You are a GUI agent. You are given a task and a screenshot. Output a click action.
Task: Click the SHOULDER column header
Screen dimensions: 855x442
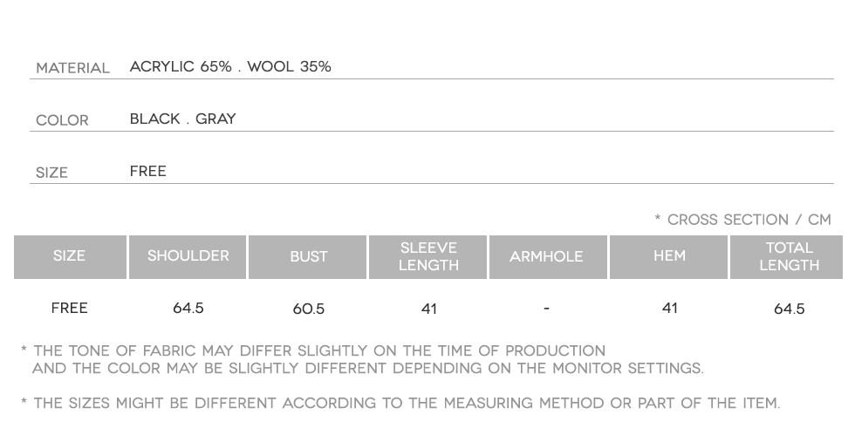click(188, 256)
